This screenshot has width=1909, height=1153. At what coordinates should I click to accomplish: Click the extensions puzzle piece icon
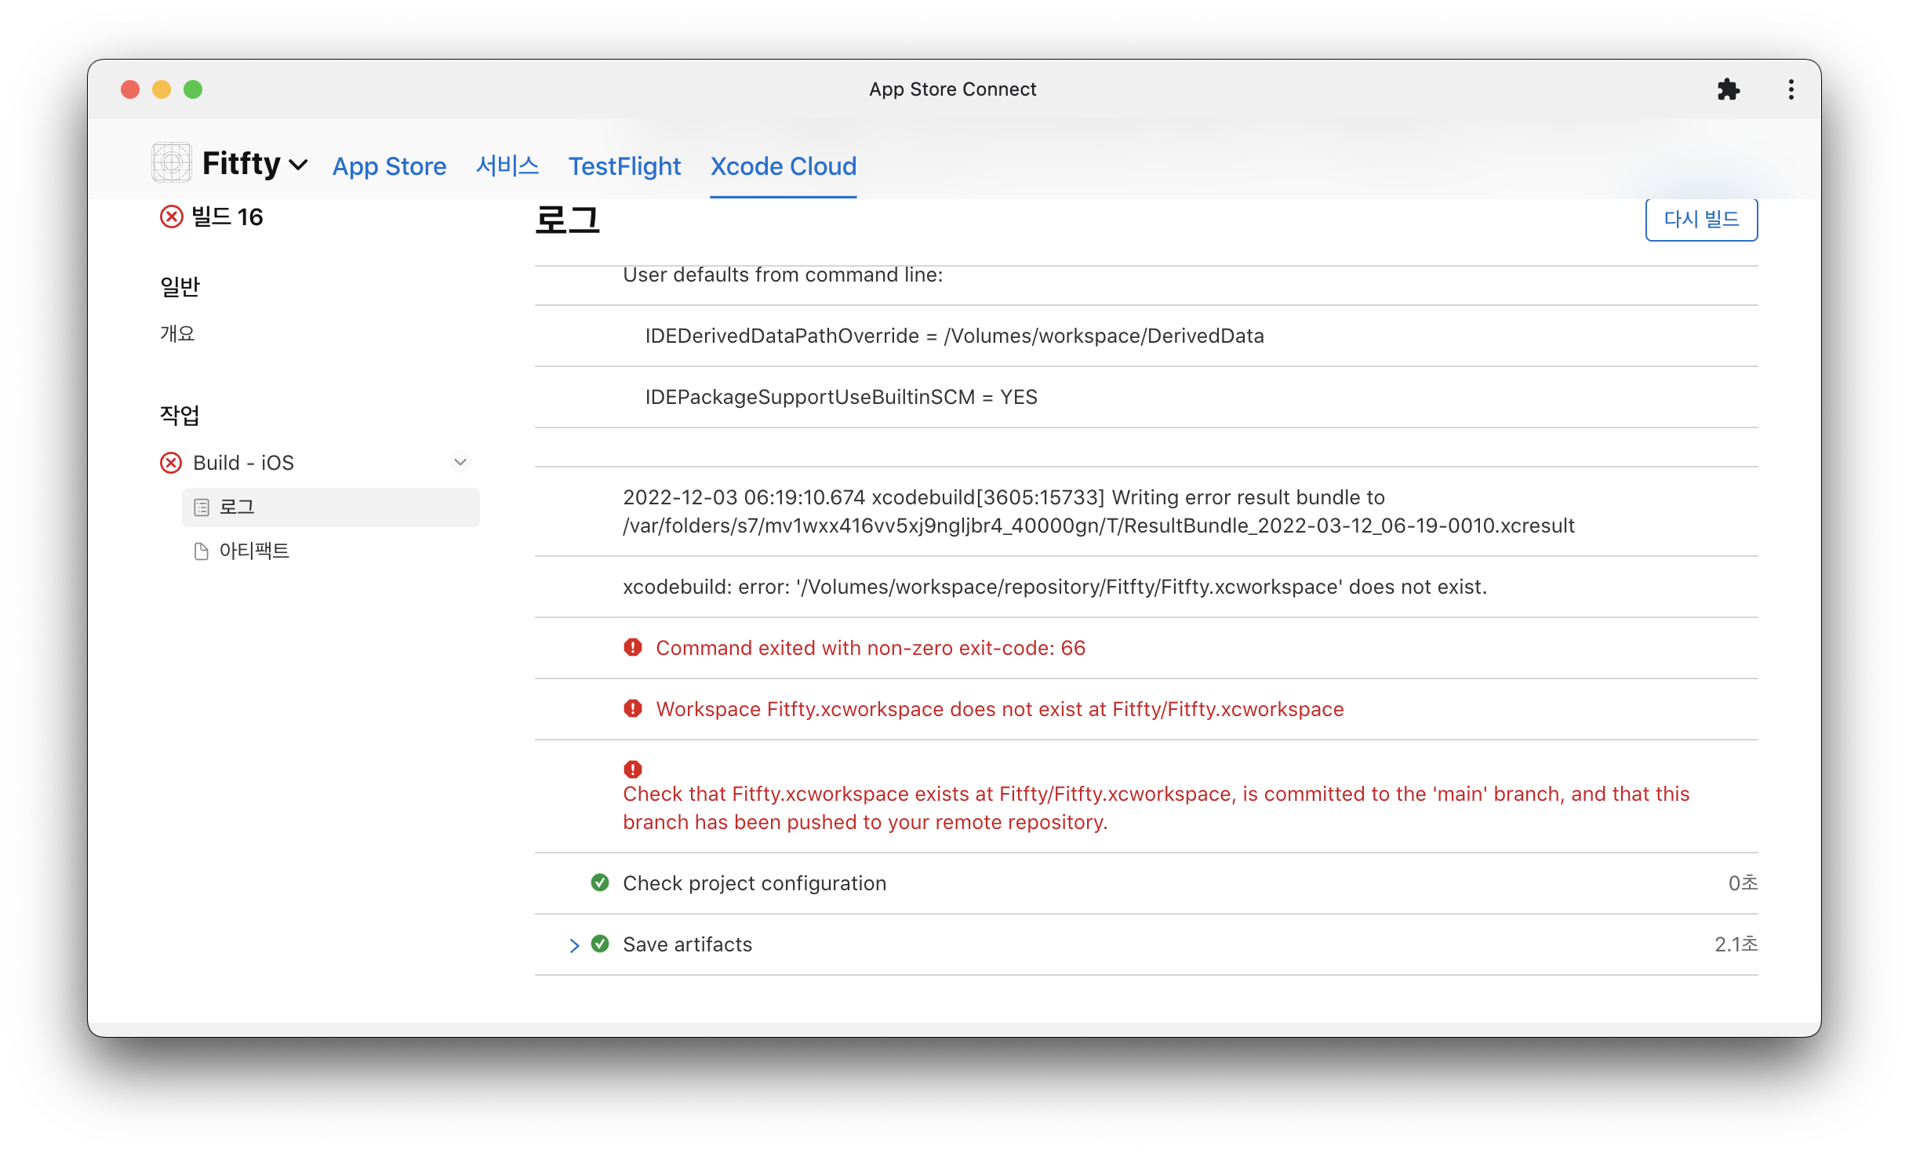pyautogui.click(x=1728, y=89)
